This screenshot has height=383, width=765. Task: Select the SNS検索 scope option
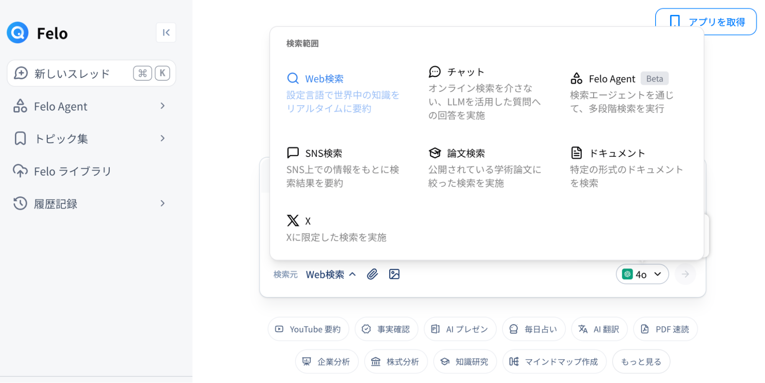pyautogui.click(x=343, y=168)
